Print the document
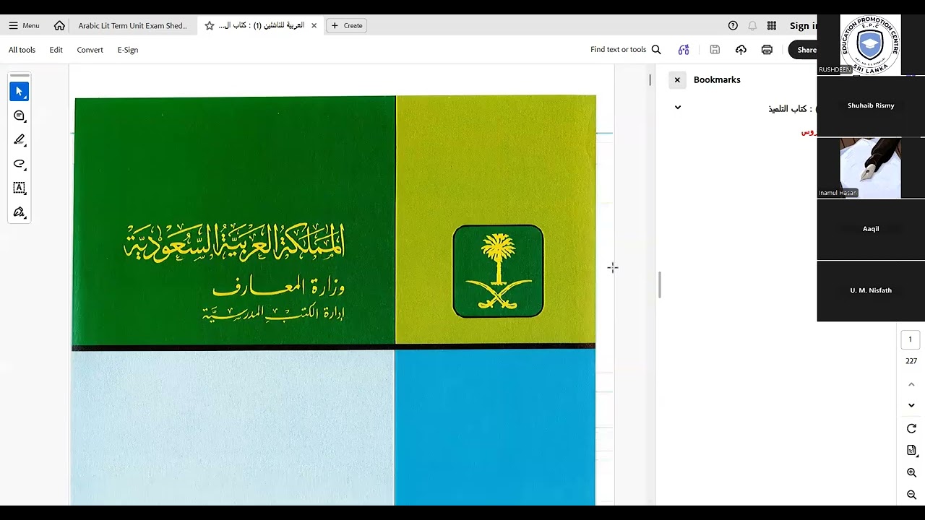This screenshot has height=520, width=925. pyautogui.click(x=767, y=50)
